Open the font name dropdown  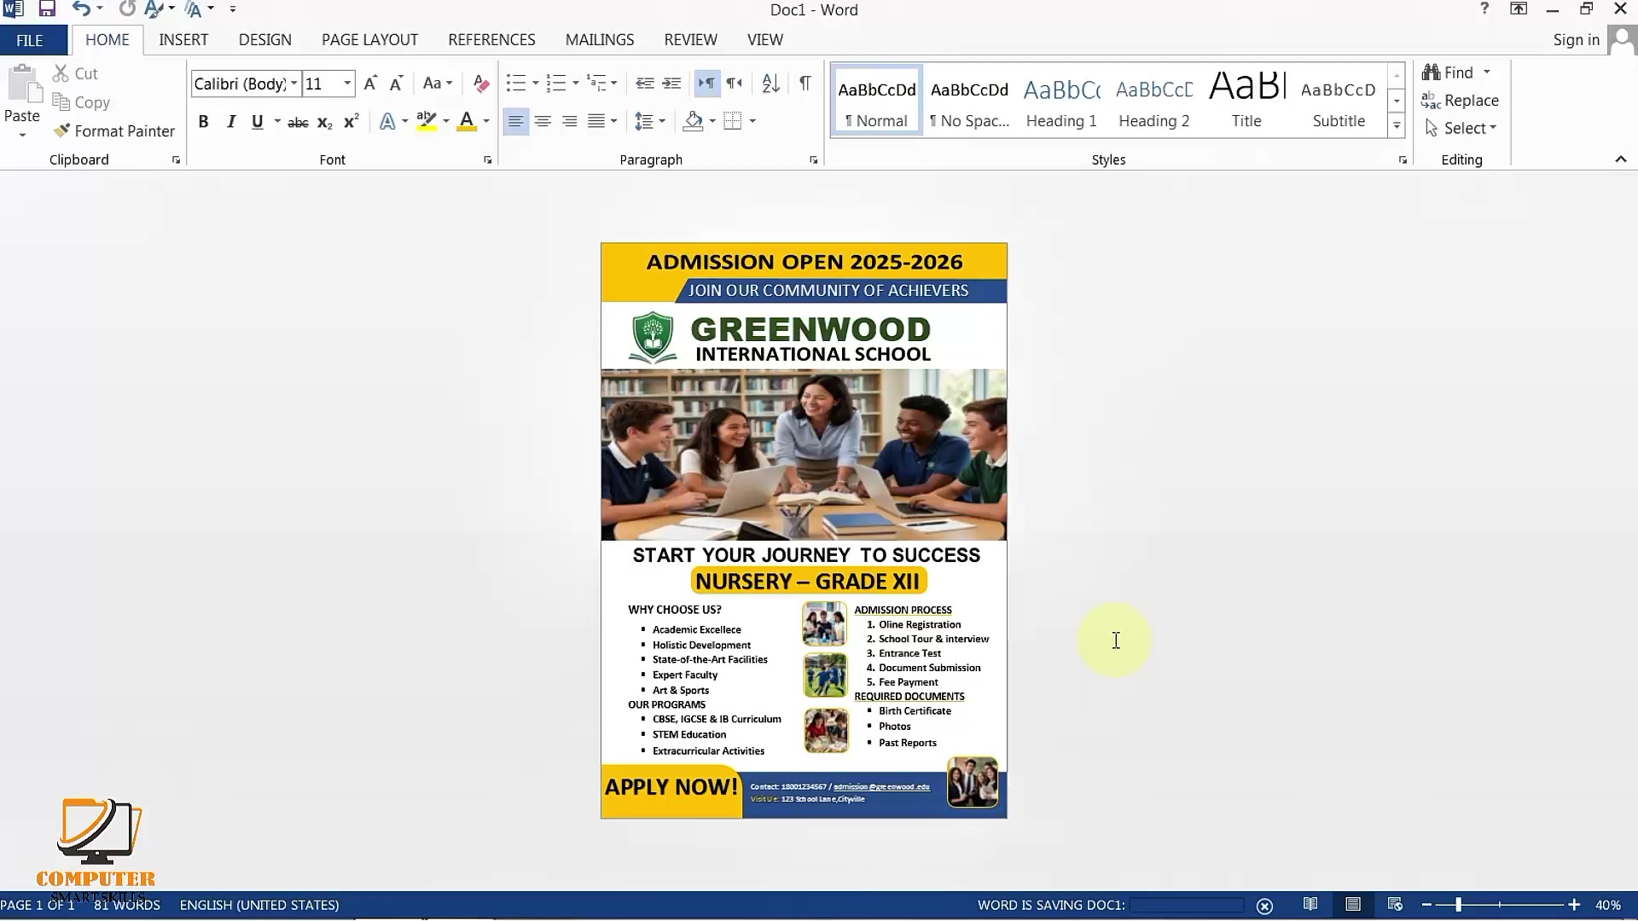click(x=293, y=84)
